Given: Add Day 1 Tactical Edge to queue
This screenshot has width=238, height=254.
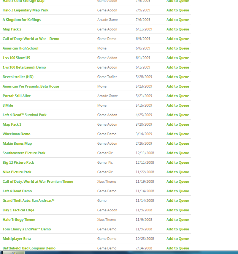Looking at the screenshot, I should click(x=178, y=210).
